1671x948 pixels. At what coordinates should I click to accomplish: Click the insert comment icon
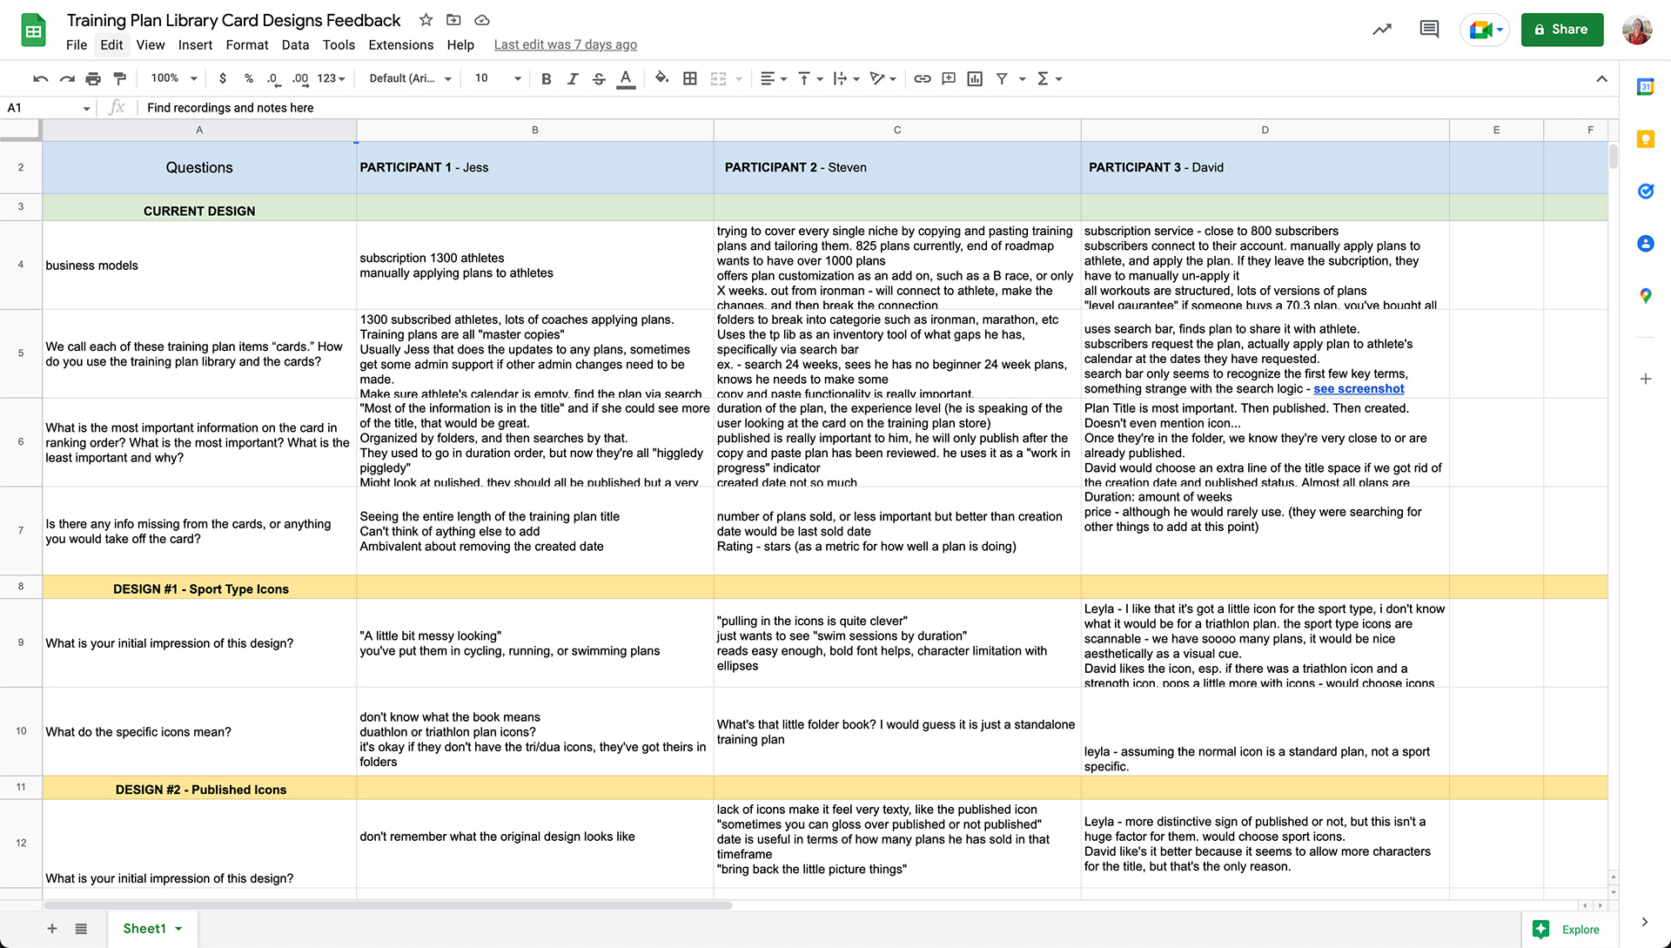coord(949,78)
